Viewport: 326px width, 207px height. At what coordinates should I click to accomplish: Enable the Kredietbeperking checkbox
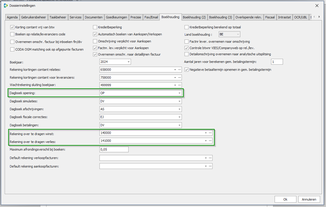pyautogui.click(x=95, y=27)
